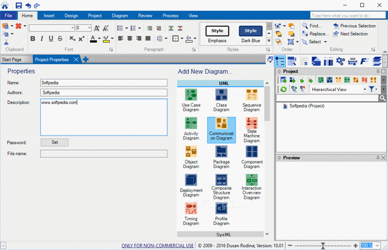Click the password Set button
Screen dimensions: 388x250
click(55, 142)
